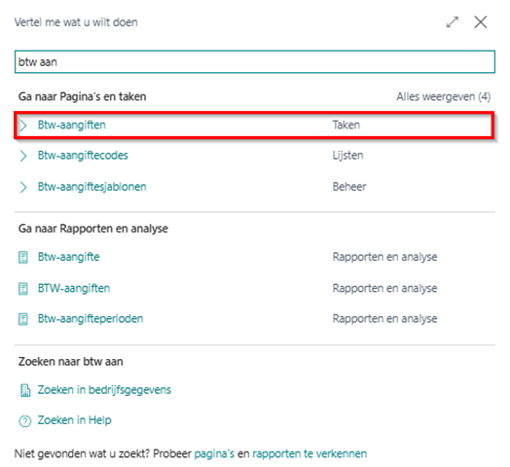
Task: Open Alles weergeven (4) link
Action: tap(443, 96)
